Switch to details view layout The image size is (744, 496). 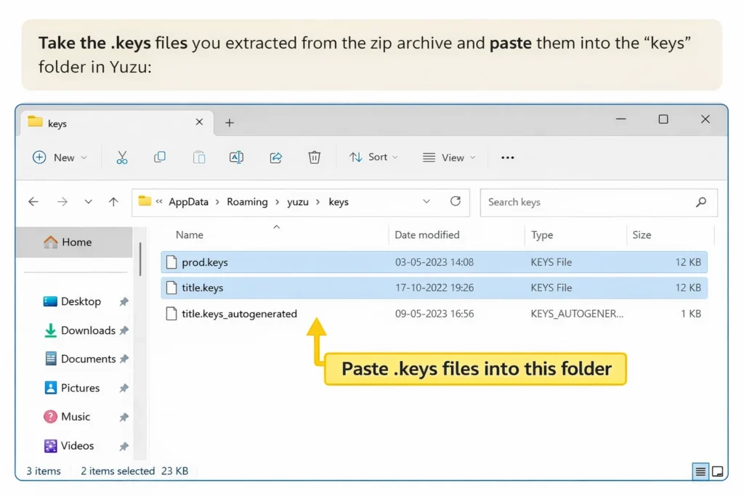pyautogui.click(x=700, y=471)
